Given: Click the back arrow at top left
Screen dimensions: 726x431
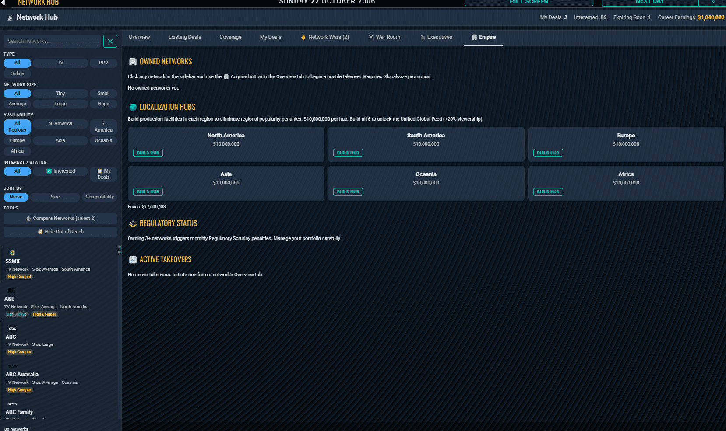Looking at the screenshot, I should (4, 2).
